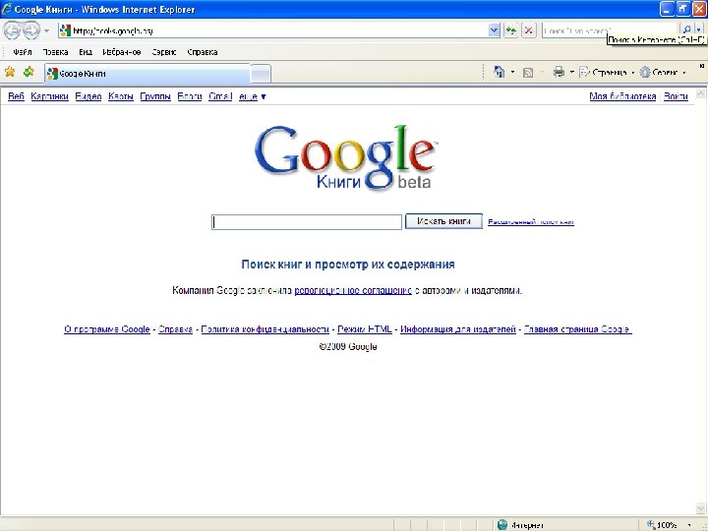Open the Веб link
The image size is (708, 531).
(x=16, y=96)
